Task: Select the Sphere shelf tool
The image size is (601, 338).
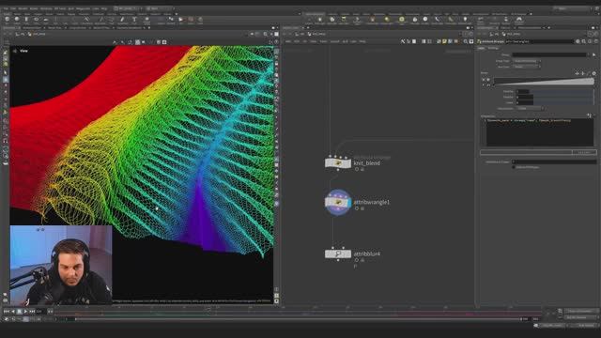Action: tap(17, 20)
